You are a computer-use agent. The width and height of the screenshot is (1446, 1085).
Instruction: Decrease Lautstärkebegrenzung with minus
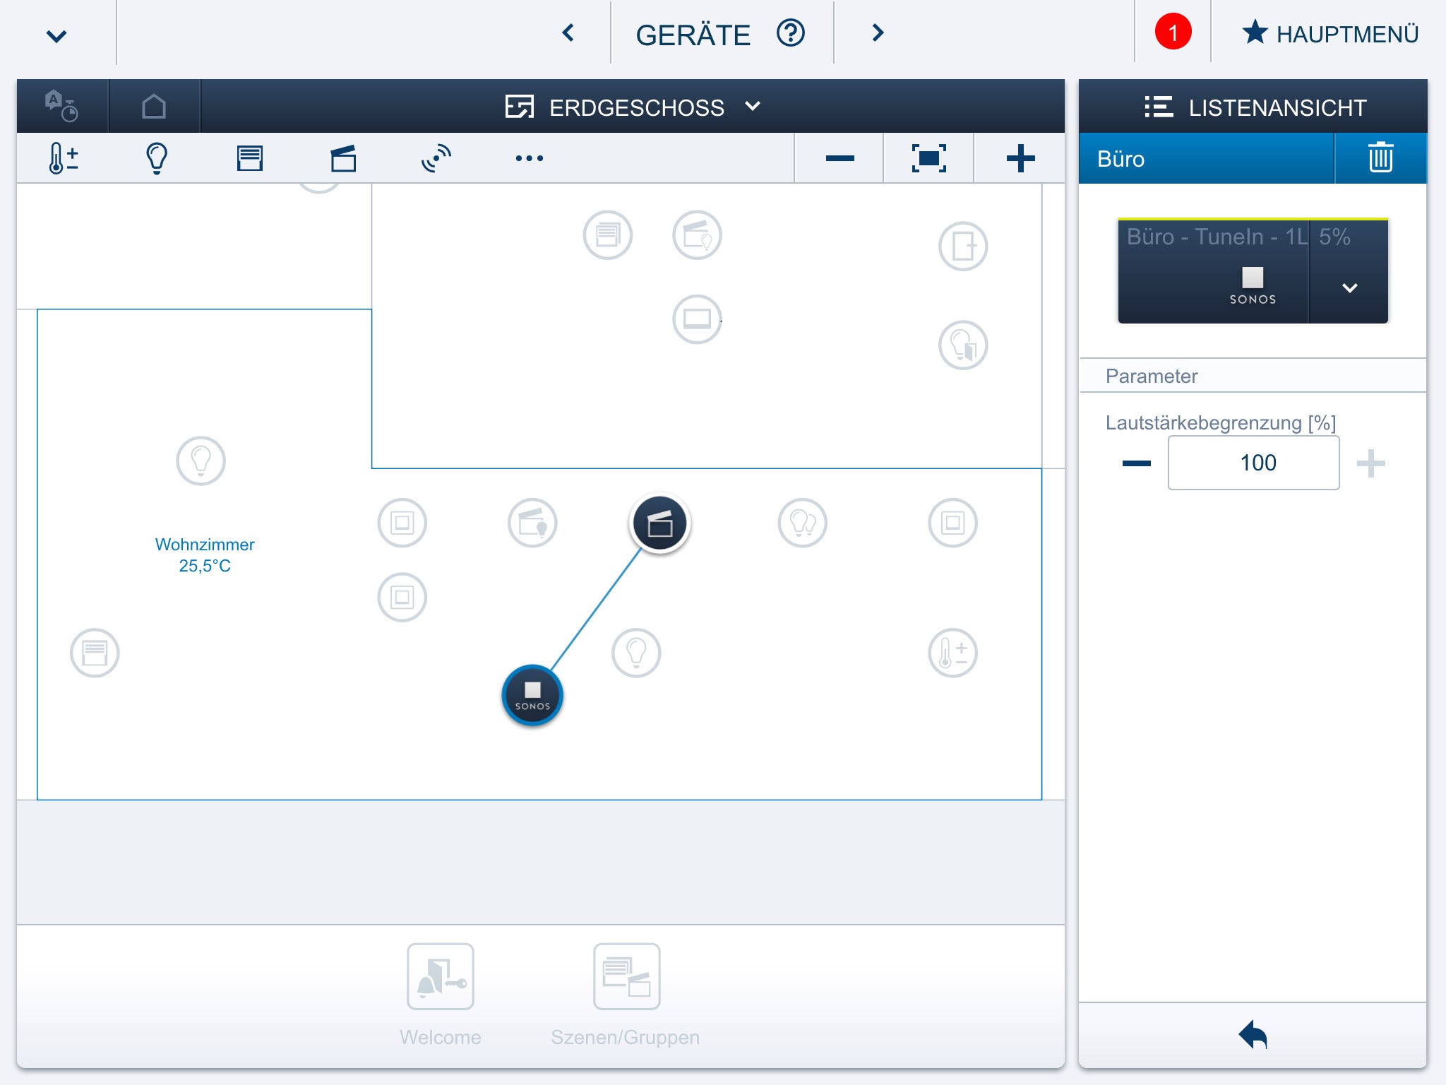click(1137, 463)
